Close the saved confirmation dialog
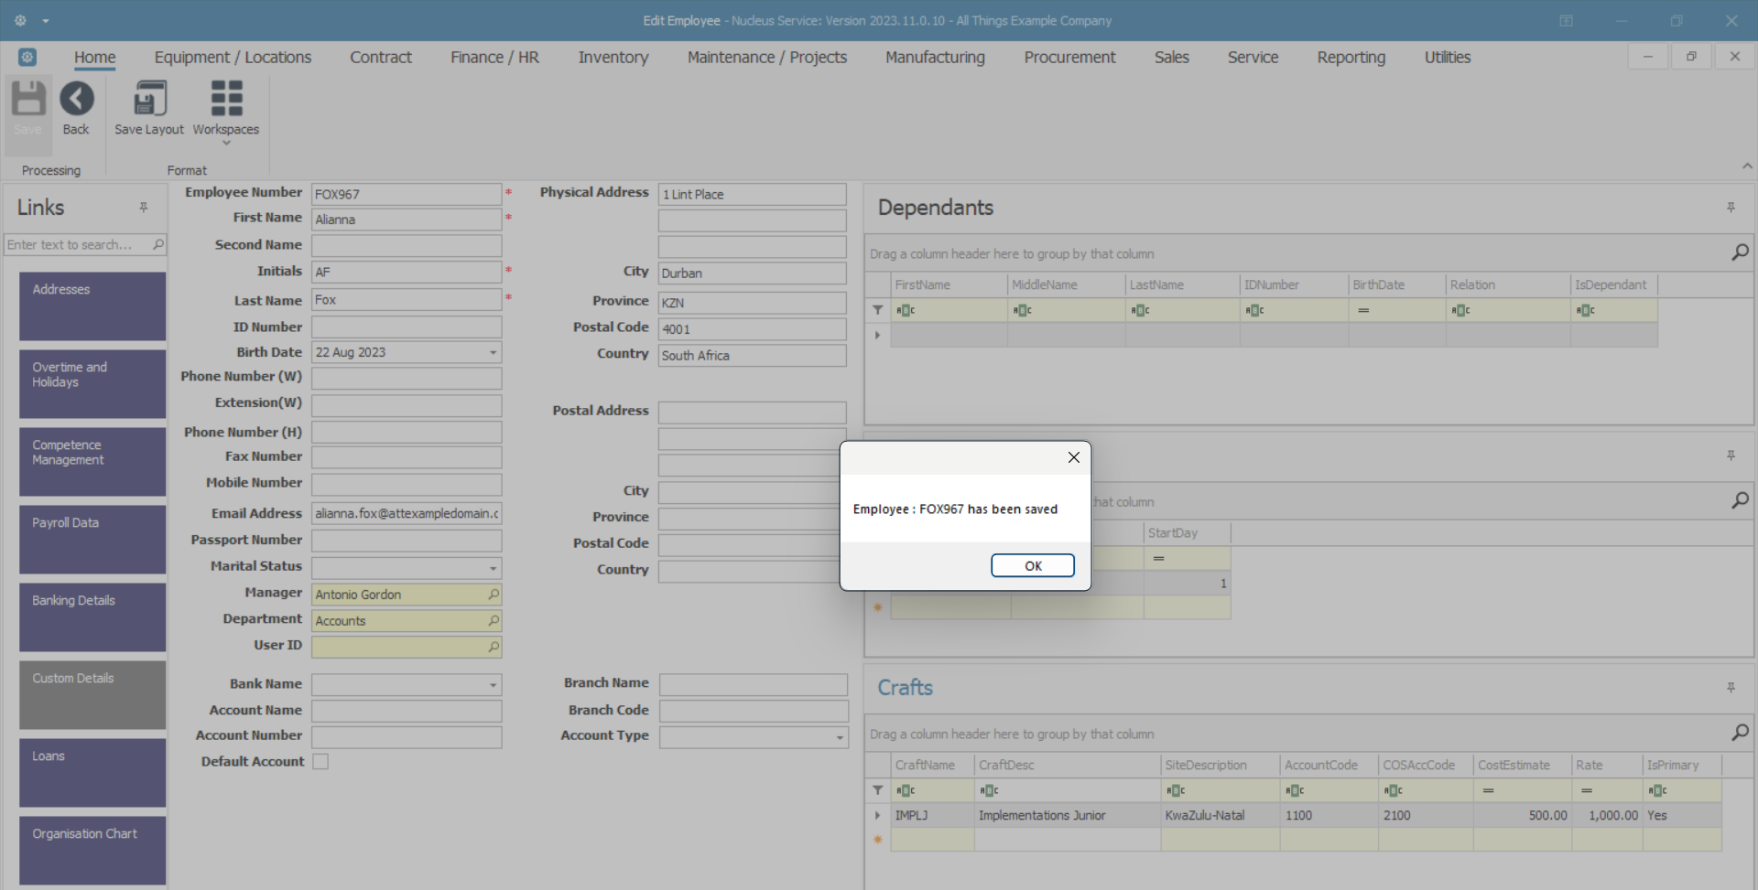Viewport: 1758px width, 890px height. point(1074,457)
